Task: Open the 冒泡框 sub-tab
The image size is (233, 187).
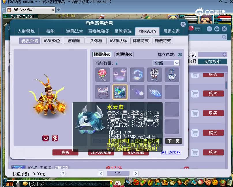Action: (x=74, y=41)
